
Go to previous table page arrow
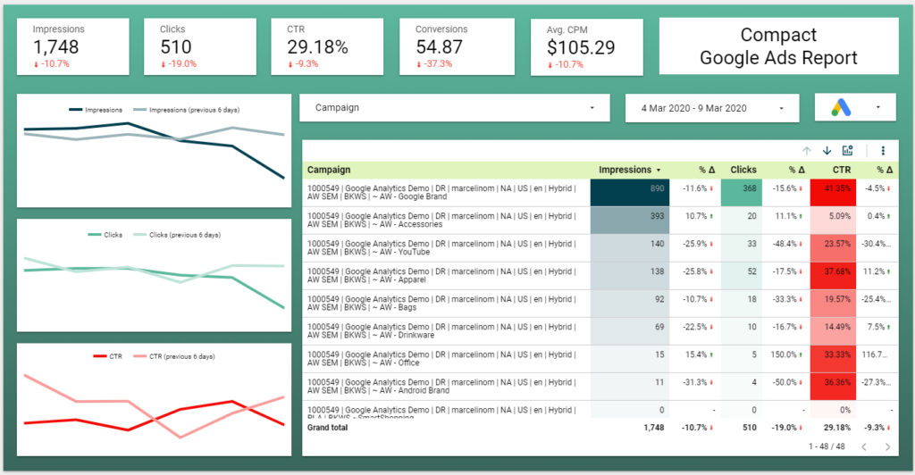tap(864, 446)
